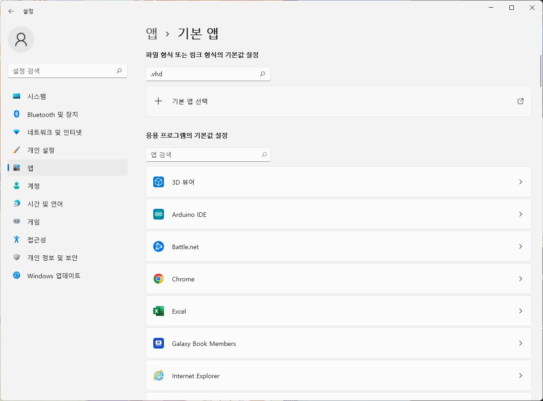Open Chrome default app settings
The height and width of the screenshot is (401, 543).
[339, 279]
